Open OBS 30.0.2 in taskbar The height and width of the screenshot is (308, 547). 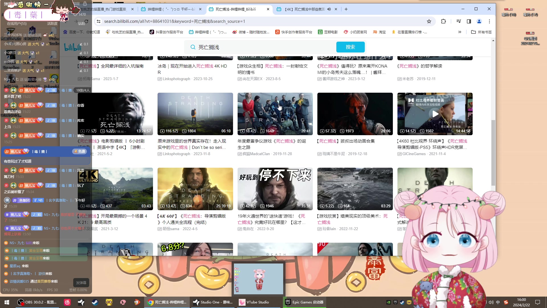point(37,302)
